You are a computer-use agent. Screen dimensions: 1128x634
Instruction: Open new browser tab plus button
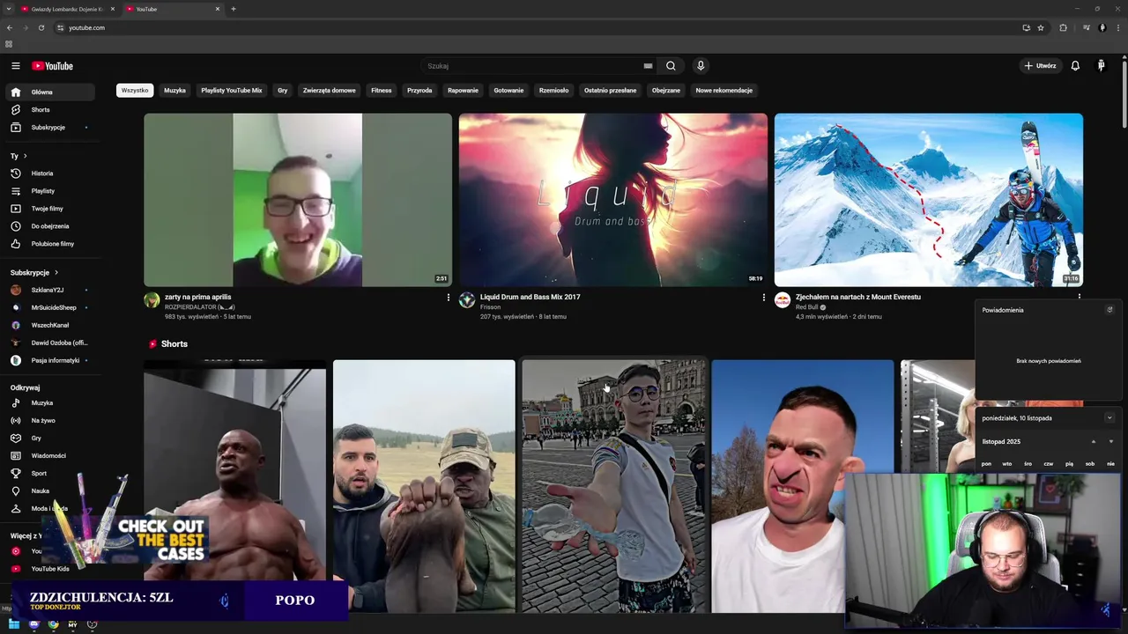(x=234, y=9)
